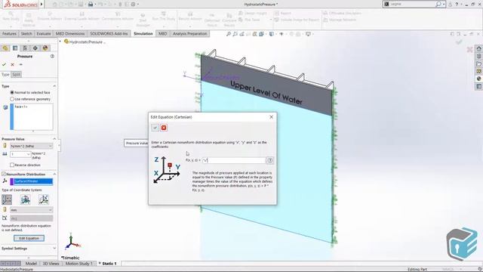Screen dimensions: 483x272
Task: Click the F(x, y, z) equation input field
Action: coord(234,160)
